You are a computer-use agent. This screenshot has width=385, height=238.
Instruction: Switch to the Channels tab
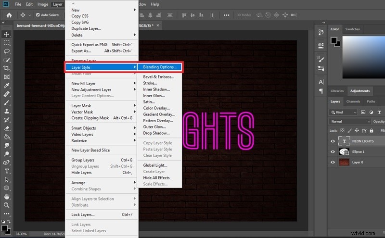(x=353, y=101)
